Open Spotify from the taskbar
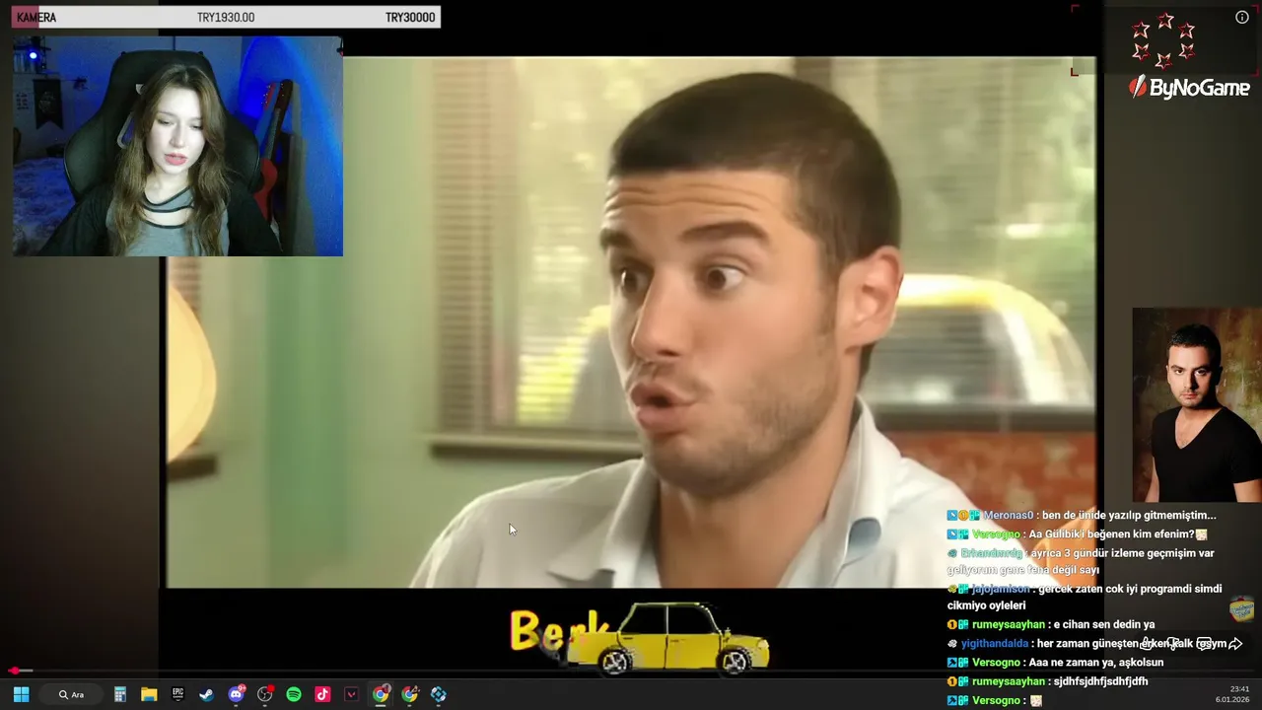The image size is (1262, 710). click(294, 694)
